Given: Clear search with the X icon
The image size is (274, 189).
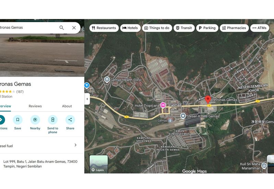Looking at the screenshot, I should (x=74, y=28).
